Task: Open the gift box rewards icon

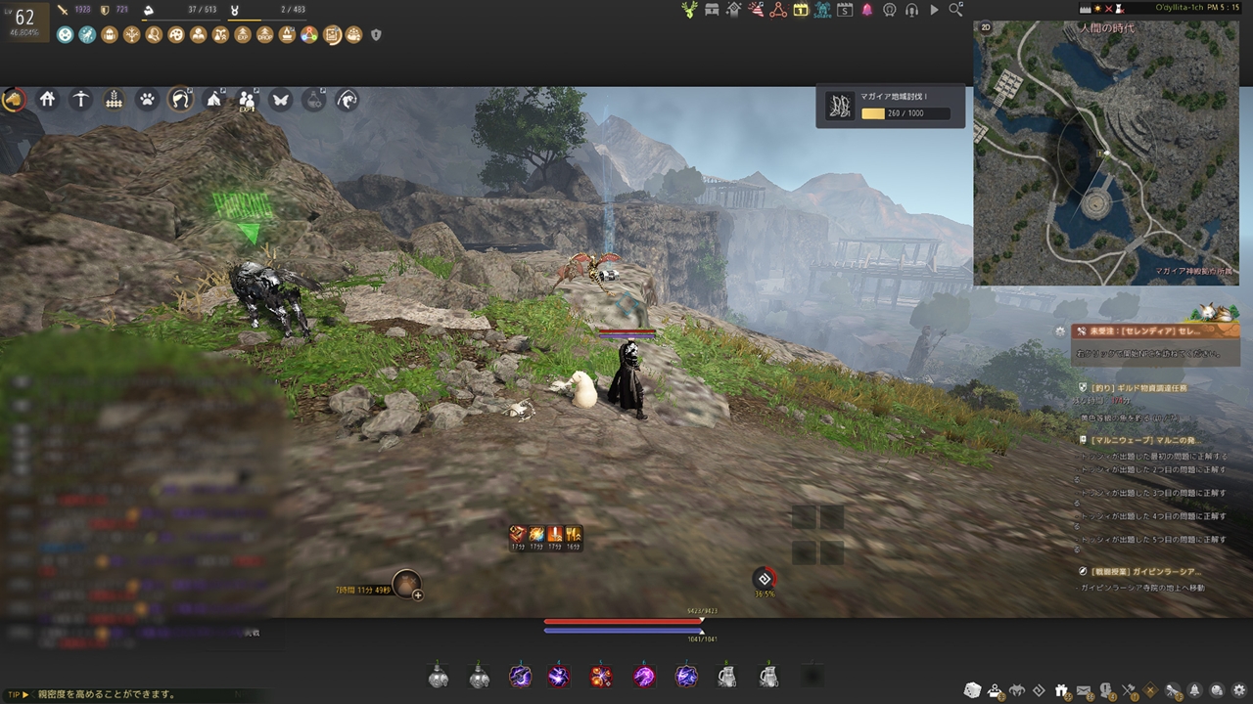Action: pyautogui.click(x=1061, y=690)
